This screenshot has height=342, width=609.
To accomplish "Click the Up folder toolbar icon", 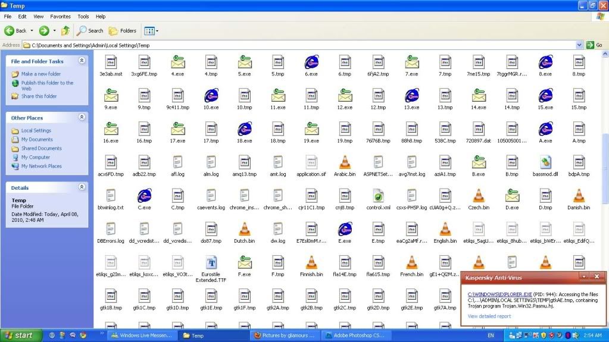I will (x=65, y=30).
